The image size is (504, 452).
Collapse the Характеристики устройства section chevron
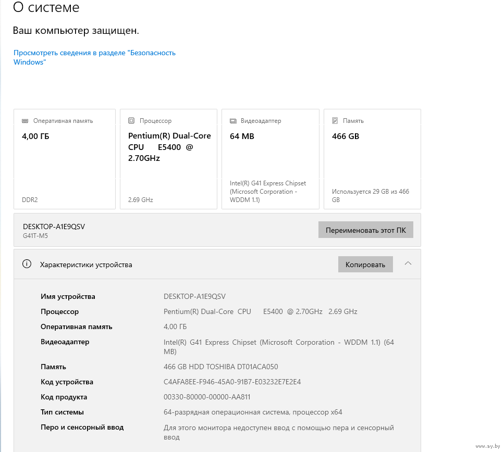408,263
